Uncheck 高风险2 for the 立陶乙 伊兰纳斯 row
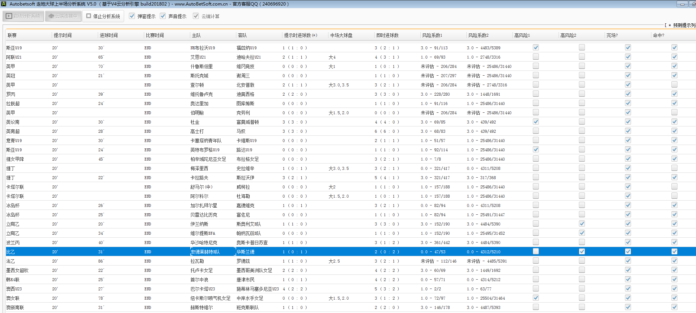The image size is (696, 313). pos(582,224)
